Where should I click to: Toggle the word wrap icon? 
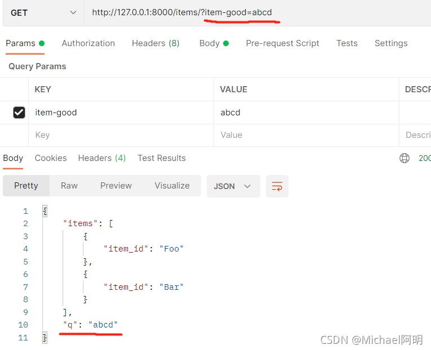[277, 186]
